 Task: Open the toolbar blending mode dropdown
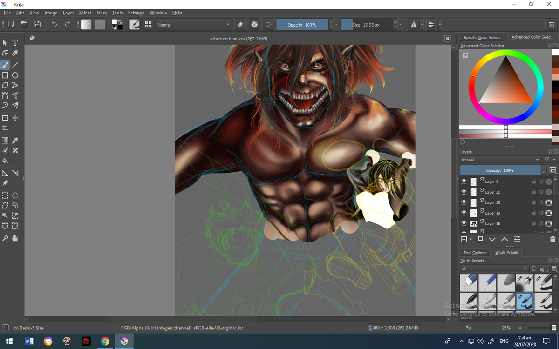point(194,25)
